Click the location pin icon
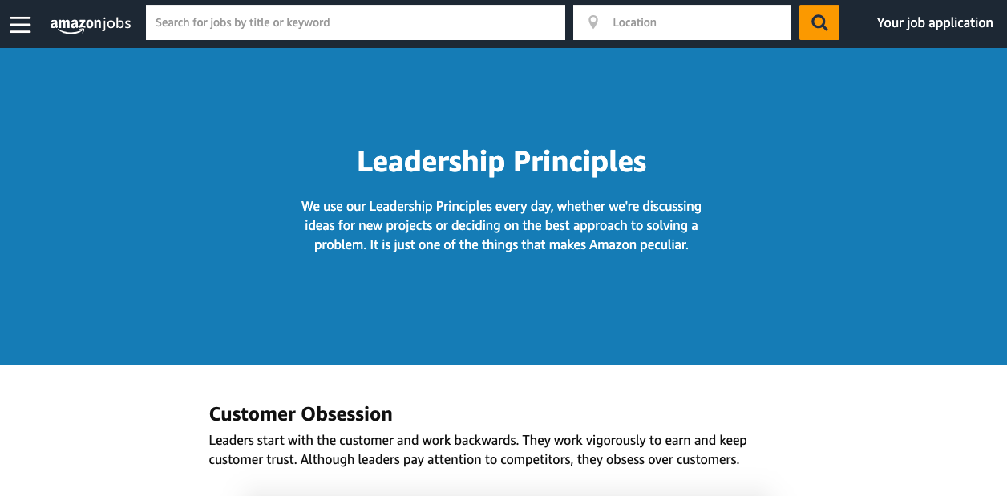Screen dimensions: 1007x496 click(x=593, y=22)
